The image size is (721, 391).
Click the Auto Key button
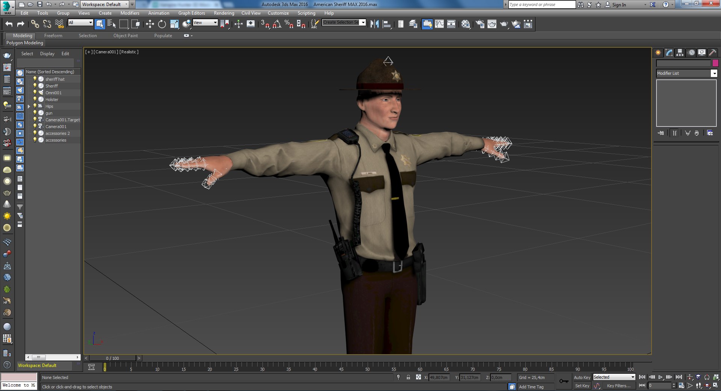pyautogui.click(x=582, y=377)
